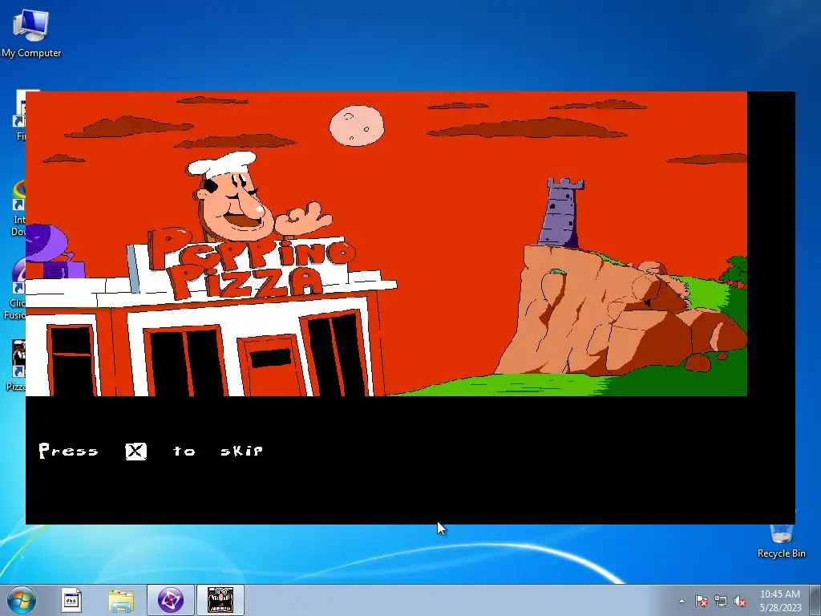Switch to Clickteam Fusion on the taskbar

coord(171,600)
